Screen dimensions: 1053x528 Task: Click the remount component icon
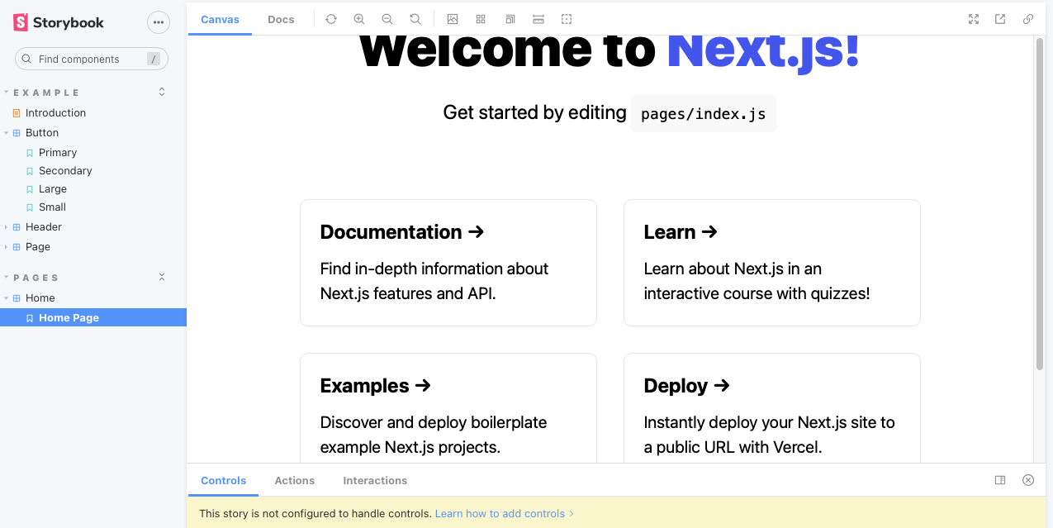(331, 19)
